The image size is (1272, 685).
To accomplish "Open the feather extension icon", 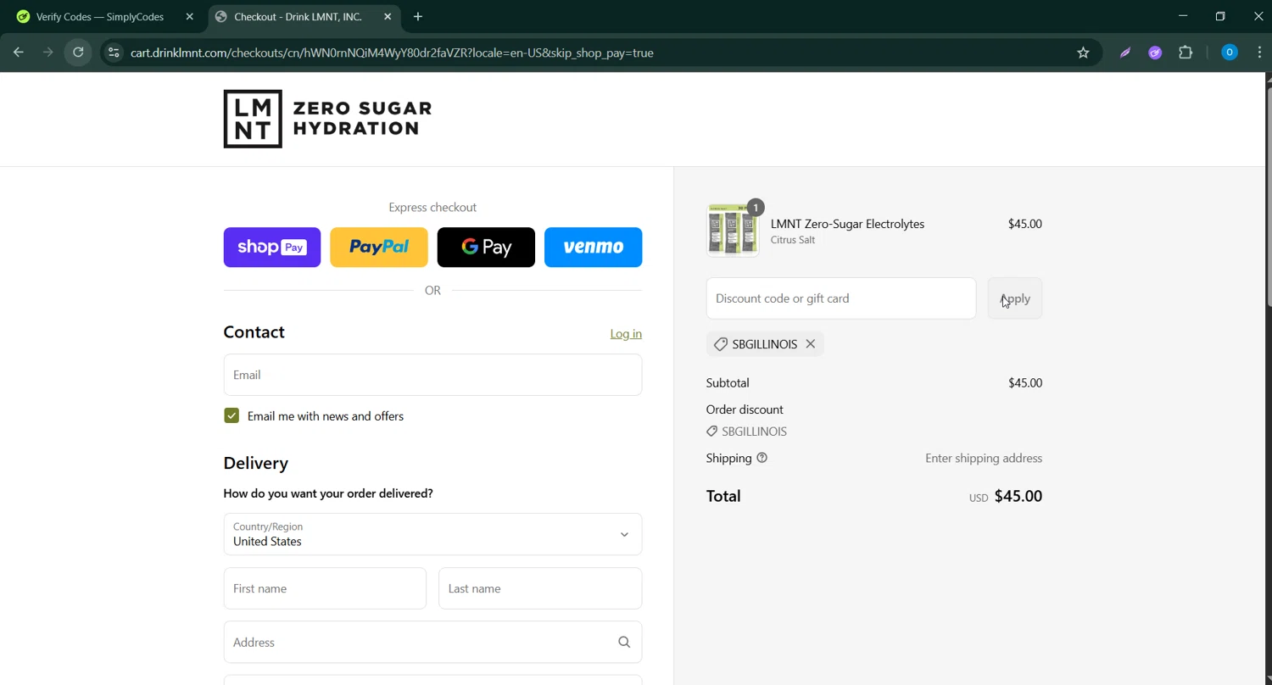I will tap(1125, 53).
